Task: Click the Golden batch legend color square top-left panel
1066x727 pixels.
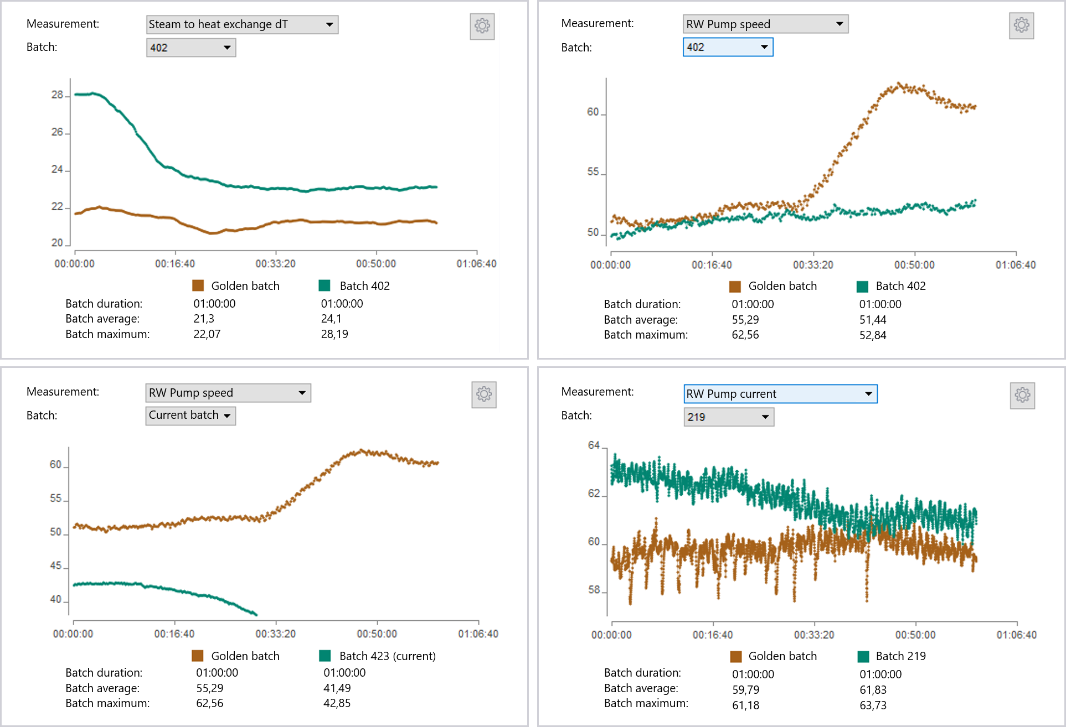Action: coord(198,285)
